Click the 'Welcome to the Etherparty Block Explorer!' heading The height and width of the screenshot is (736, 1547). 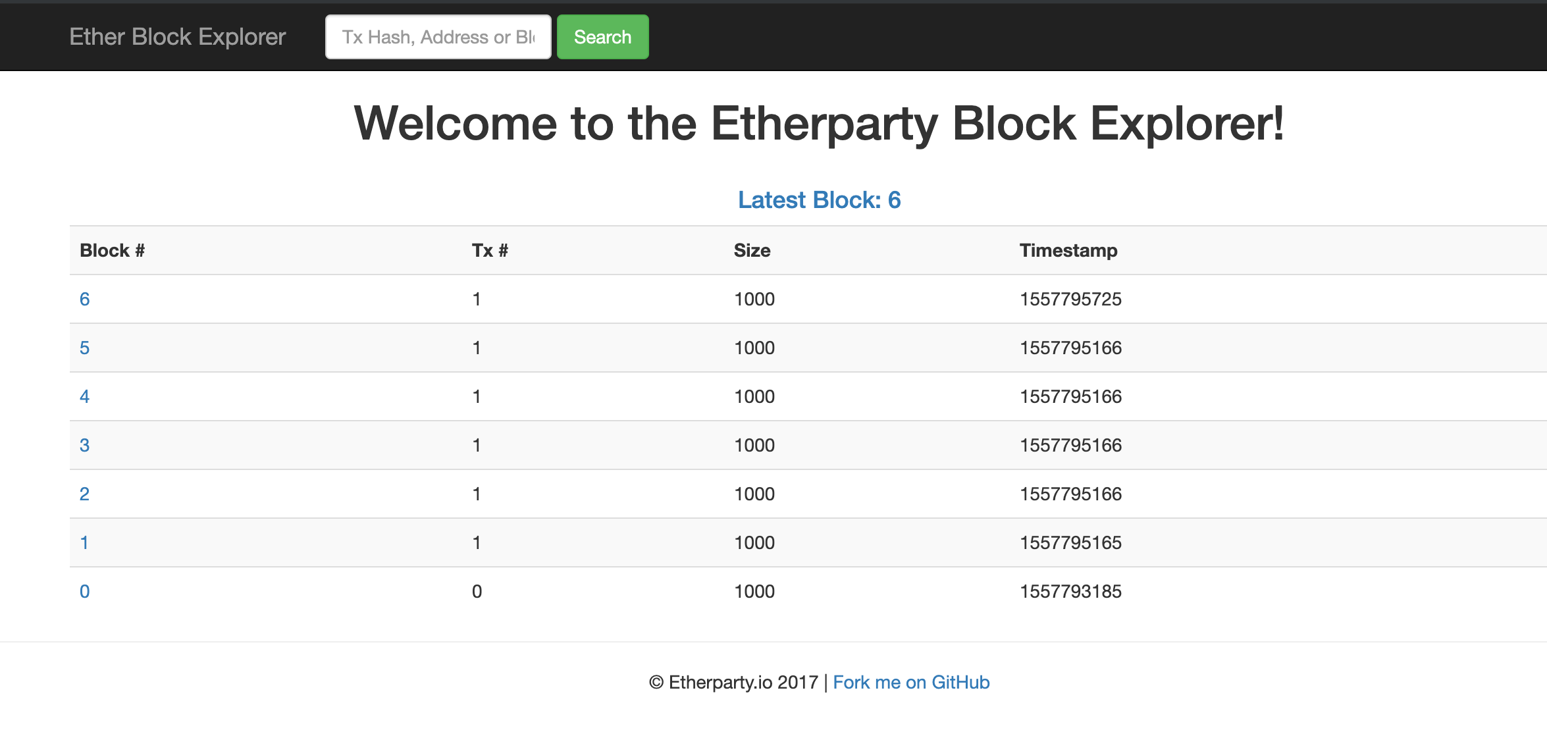click(x=818, y=122)
